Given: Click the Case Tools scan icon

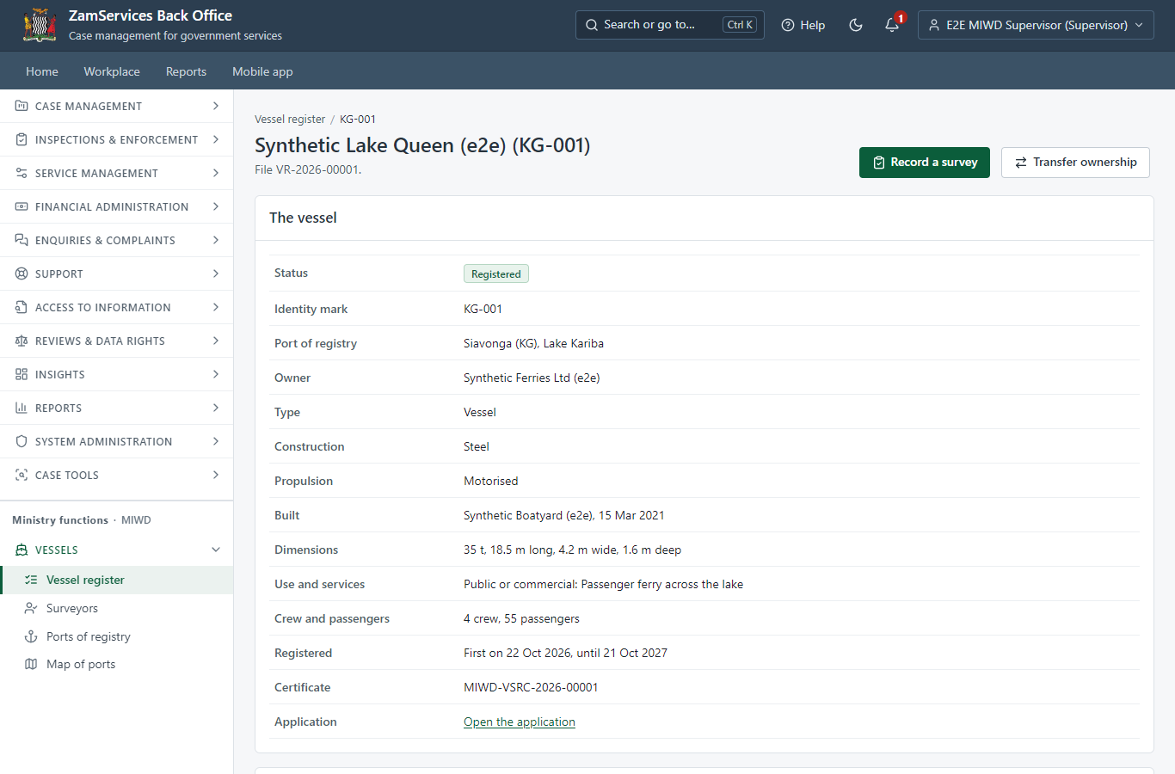Looking at the screenshot, I should point(22,475).
